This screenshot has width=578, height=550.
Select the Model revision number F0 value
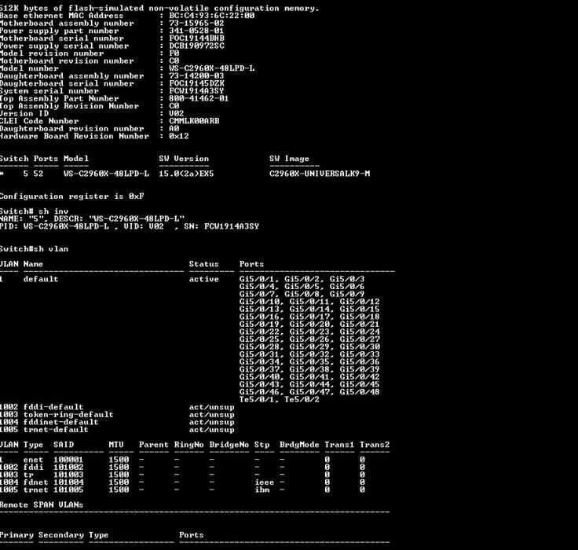click(x=174, y=53)
